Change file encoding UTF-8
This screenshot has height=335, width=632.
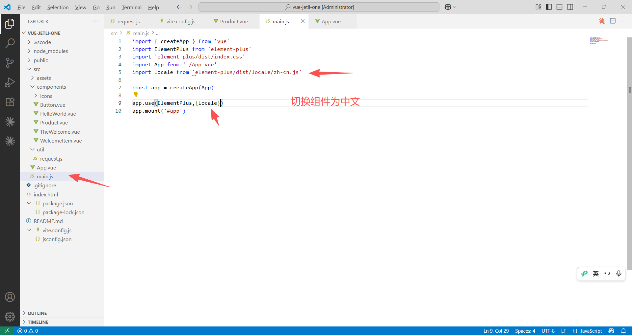coord(548,331)
